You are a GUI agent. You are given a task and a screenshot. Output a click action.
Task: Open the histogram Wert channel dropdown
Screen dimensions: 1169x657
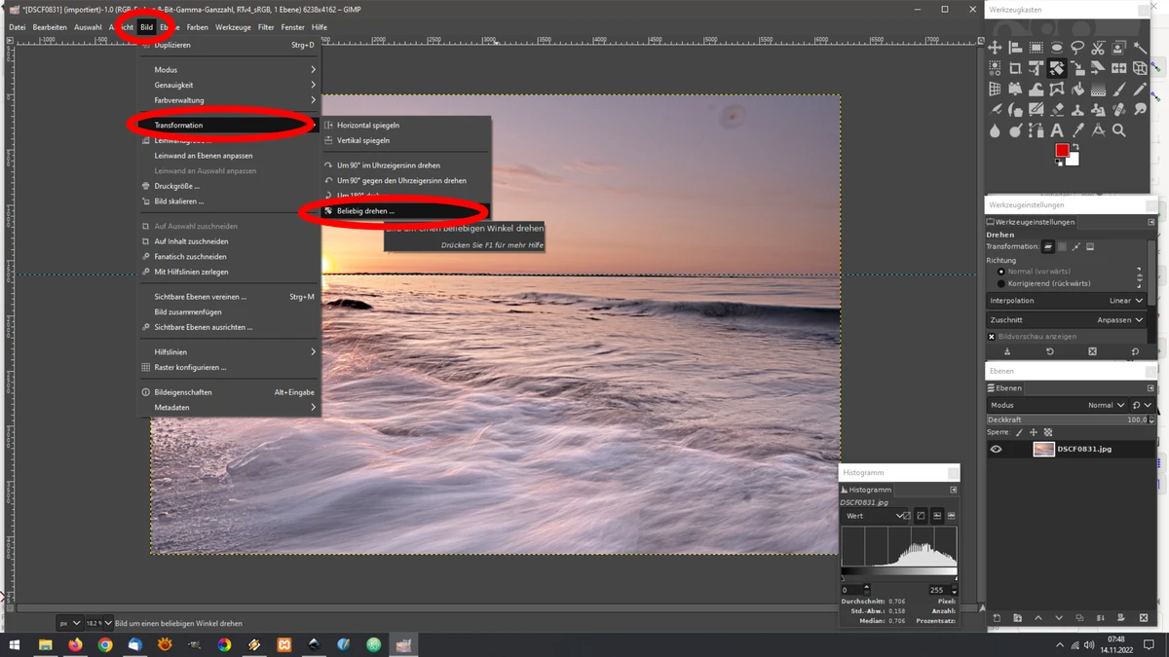874,516
